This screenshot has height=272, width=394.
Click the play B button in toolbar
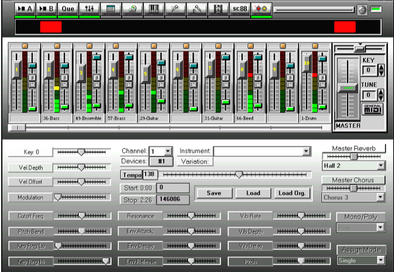[47, 9]
